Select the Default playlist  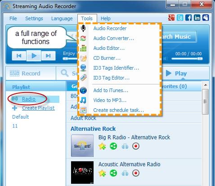pos(20,117)
